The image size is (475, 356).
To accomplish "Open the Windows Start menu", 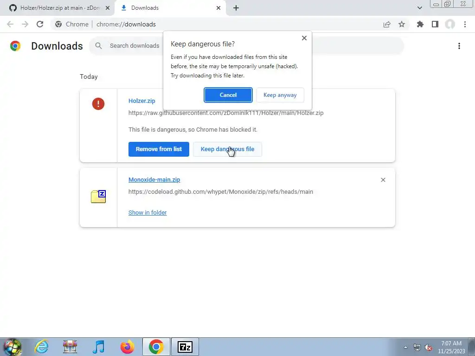I will click(12, 347).
